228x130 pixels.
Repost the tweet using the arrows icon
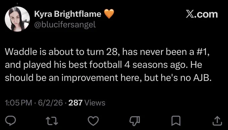(x=52, y=121)
